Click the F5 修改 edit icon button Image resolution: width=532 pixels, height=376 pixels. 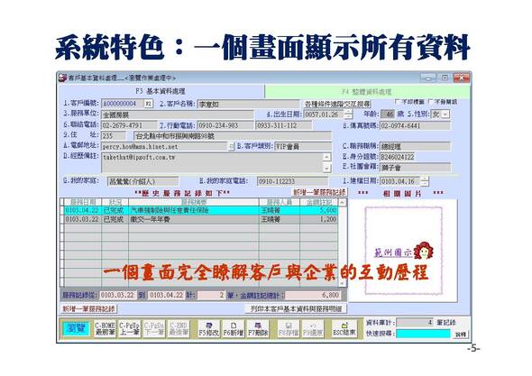[208, 328]
